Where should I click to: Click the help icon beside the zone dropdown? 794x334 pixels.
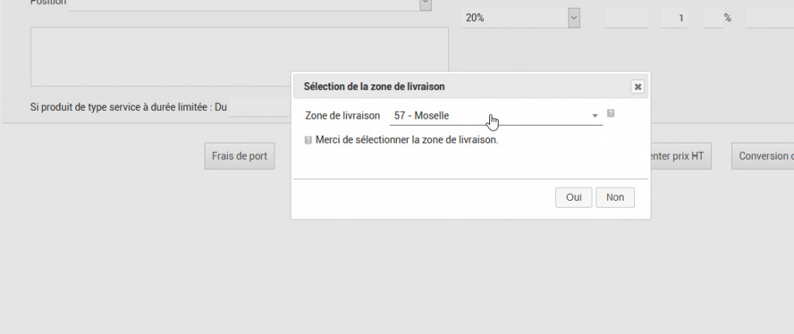611,114
